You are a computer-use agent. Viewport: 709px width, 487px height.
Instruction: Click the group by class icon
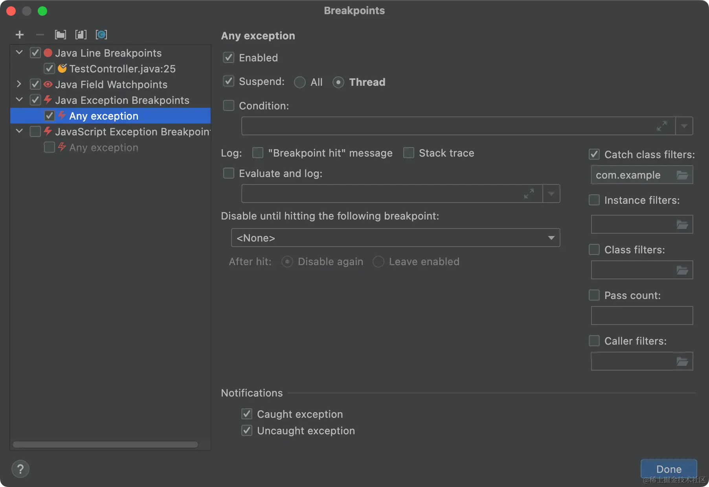[x=101, y=35]
